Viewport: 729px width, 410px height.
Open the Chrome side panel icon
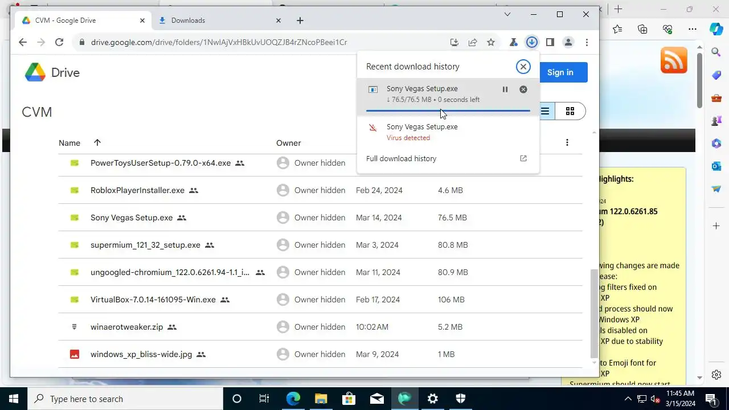[x=550, y=42]
